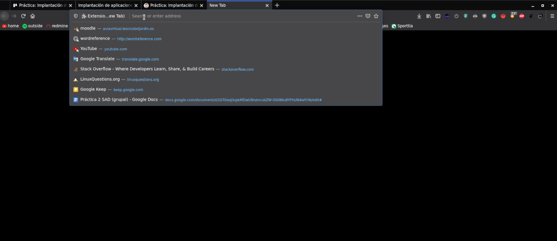Focus the Search or enter address field
The height and width of the screenshot is (241, 557).
tap(242, 16)
